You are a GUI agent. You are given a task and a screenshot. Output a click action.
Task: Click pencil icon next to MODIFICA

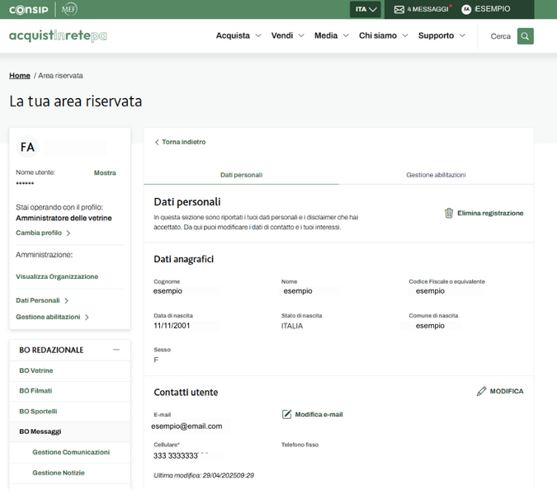(481, 391)
